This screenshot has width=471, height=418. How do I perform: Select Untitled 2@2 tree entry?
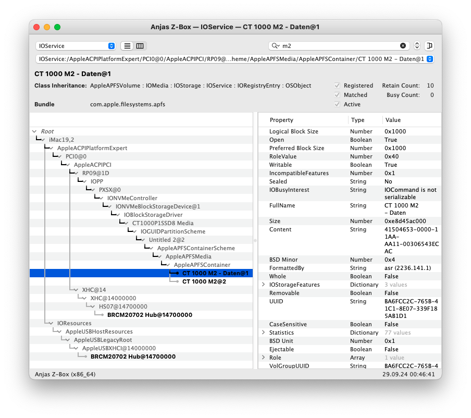coord(167,240)
